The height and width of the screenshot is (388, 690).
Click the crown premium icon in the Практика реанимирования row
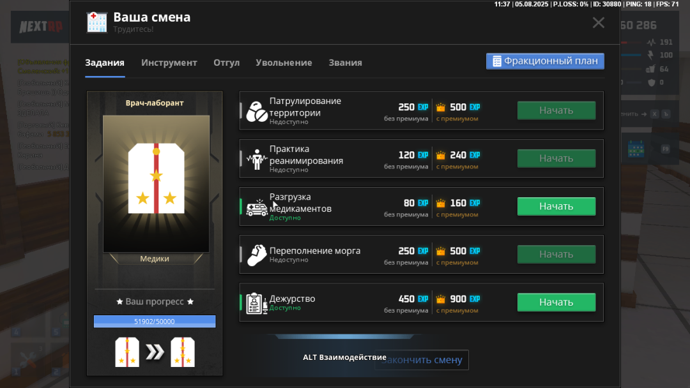[x=440, y=155]
